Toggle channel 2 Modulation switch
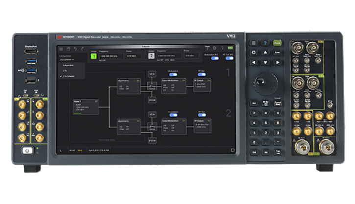The height and width of the screenshot is (204, 355). point(173,115)
